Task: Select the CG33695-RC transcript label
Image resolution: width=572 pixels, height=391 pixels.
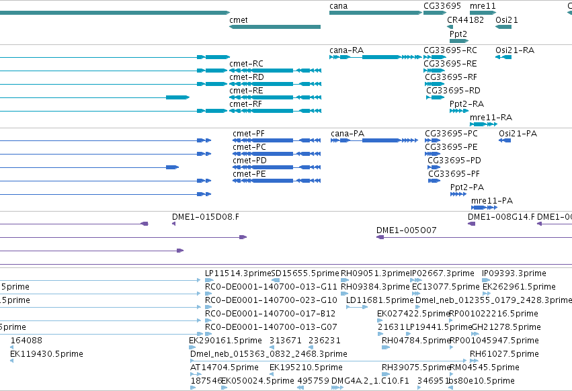Action: [x=450, y=50]
